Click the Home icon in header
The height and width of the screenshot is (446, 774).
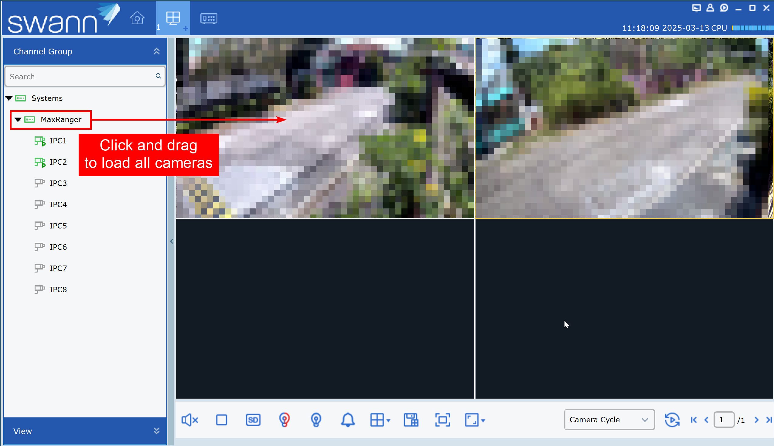coord(137,18)
